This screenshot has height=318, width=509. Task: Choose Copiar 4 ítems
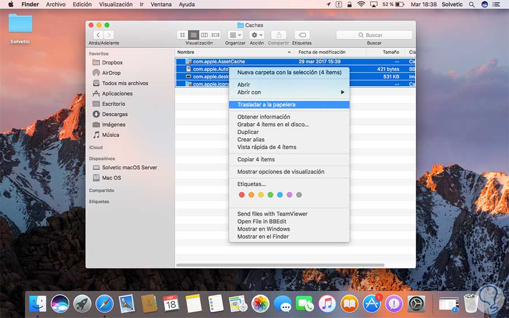[289, 159]
